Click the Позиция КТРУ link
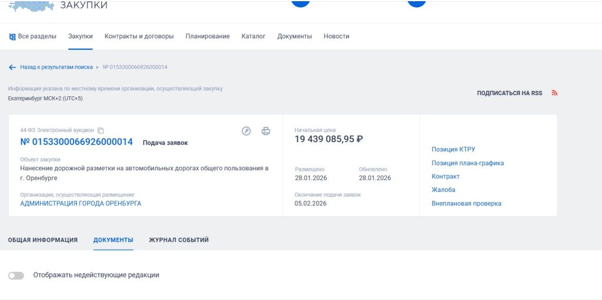This screenshot has width=602, height=300. pos(453,150)
